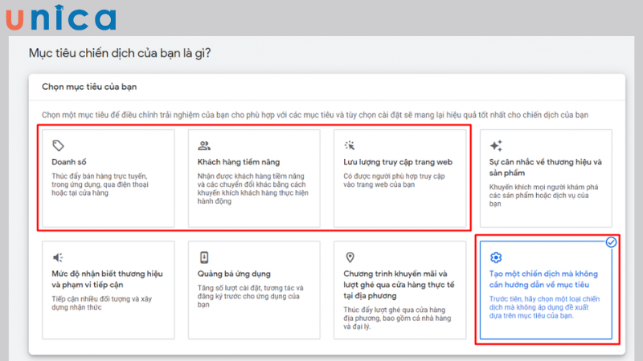
Task: Choose the Quảng bá ứng dụng card title
Action: [237, 274]
